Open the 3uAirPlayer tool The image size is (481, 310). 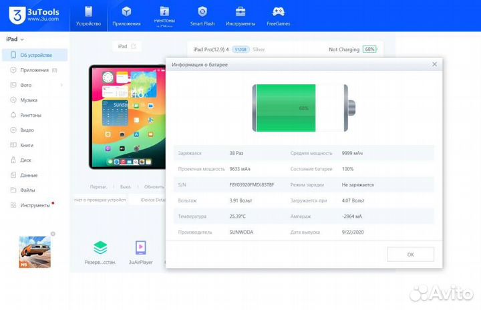click(141, 253)
